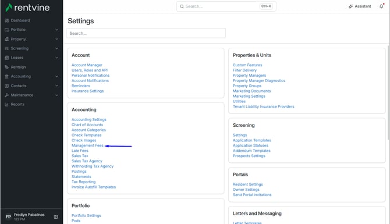
Task: Expand the Maintenance menu chevron
Action: pyautogui.click(x=56, y=95)
